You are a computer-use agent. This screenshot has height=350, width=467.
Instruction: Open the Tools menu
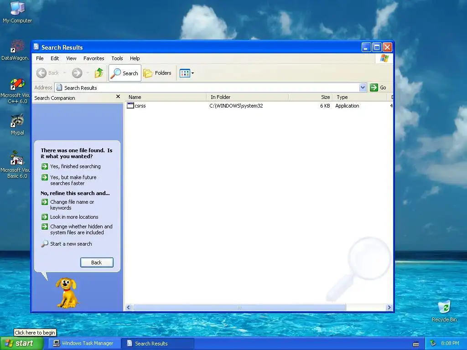coord(117,58)
